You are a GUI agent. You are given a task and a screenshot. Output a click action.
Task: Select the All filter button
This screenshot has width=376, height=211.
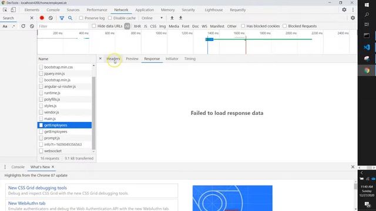click(127, 26)
